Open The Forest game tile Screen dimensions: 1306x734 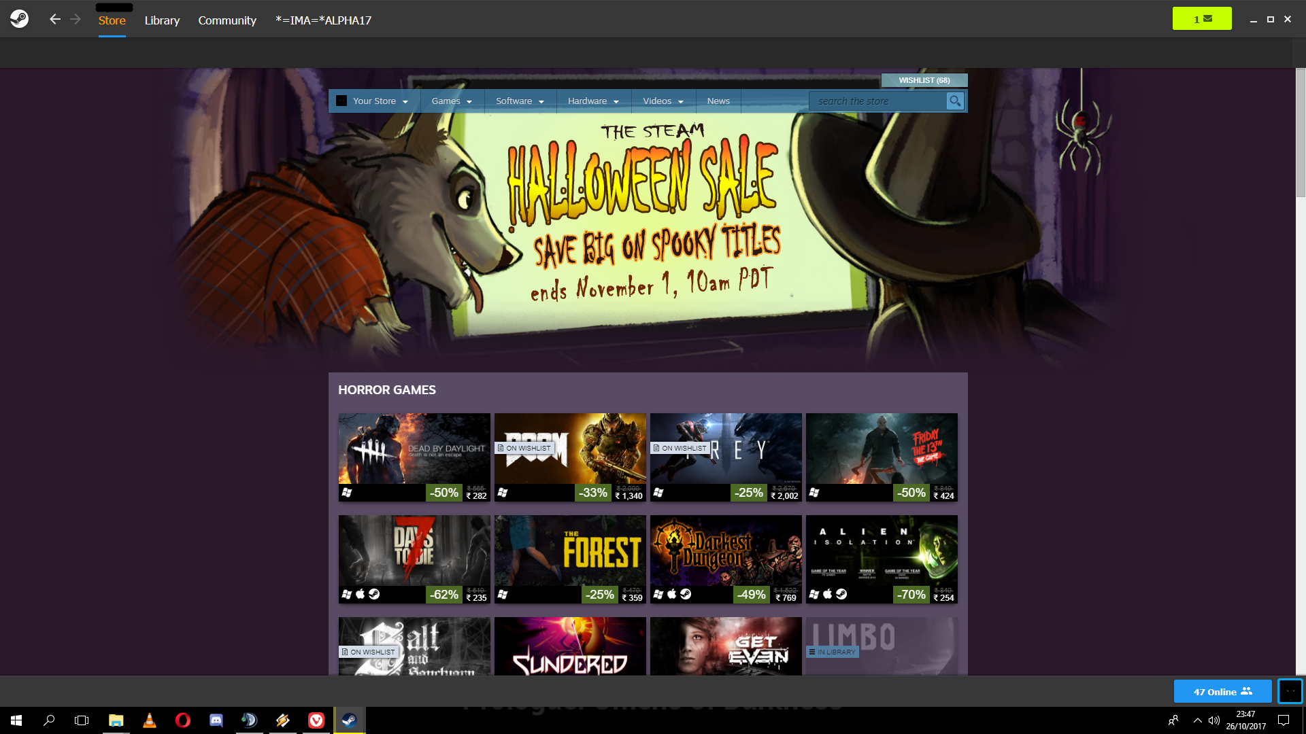(x=570, y=559)
